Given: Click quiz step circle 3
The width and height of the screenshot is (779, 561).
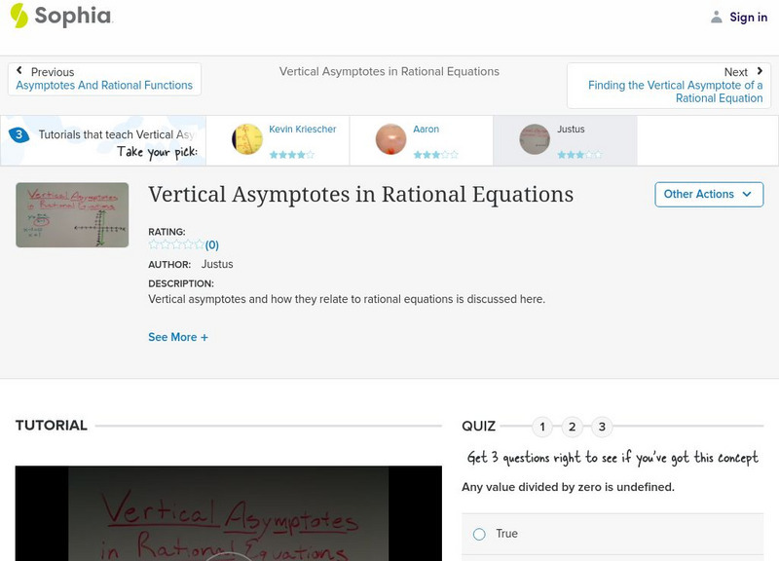Looking at the screenshot, I should 601,426.
